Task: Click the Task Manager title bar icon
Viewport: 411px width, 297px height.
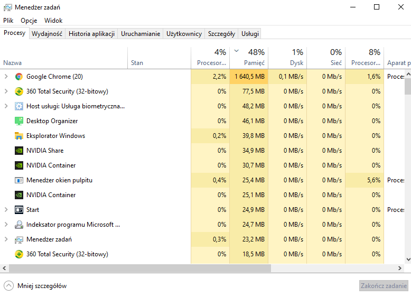Action: [7, 7]
